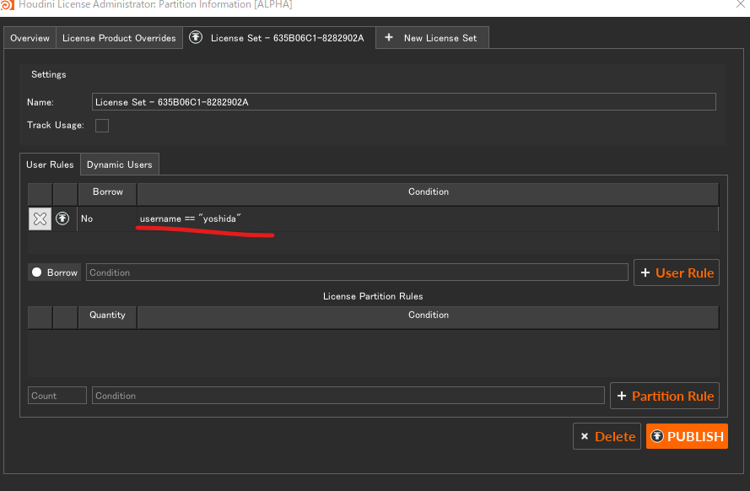Close the Partition Information window
750x491 pixels.
tap(741, 4)
